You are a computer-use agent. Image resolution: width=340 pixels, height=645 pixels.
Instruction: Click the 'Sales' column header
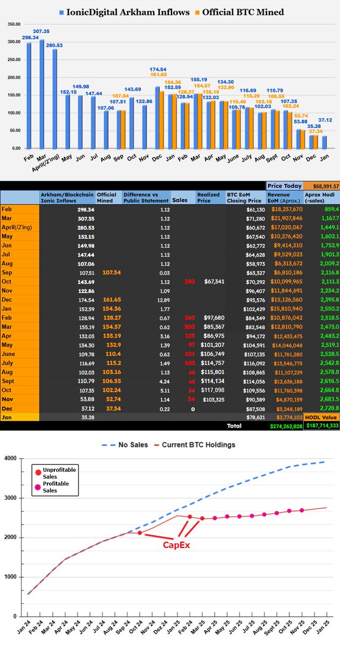pos(182,197)
